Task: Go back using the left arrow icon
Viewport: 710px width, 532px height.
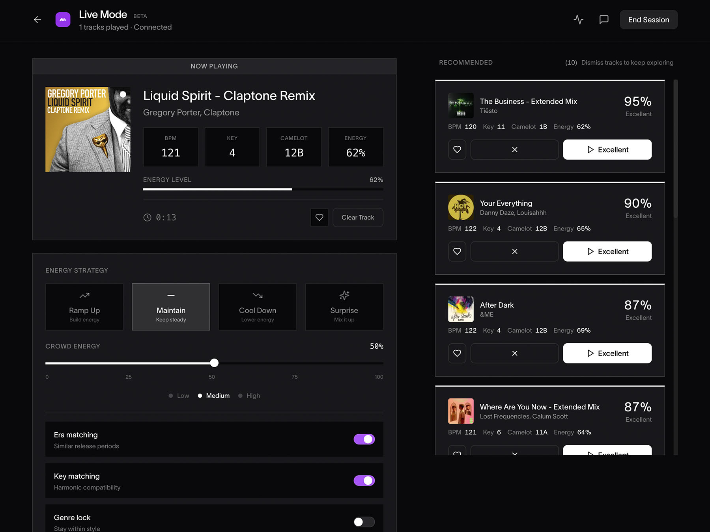Action: pos(37,20)
